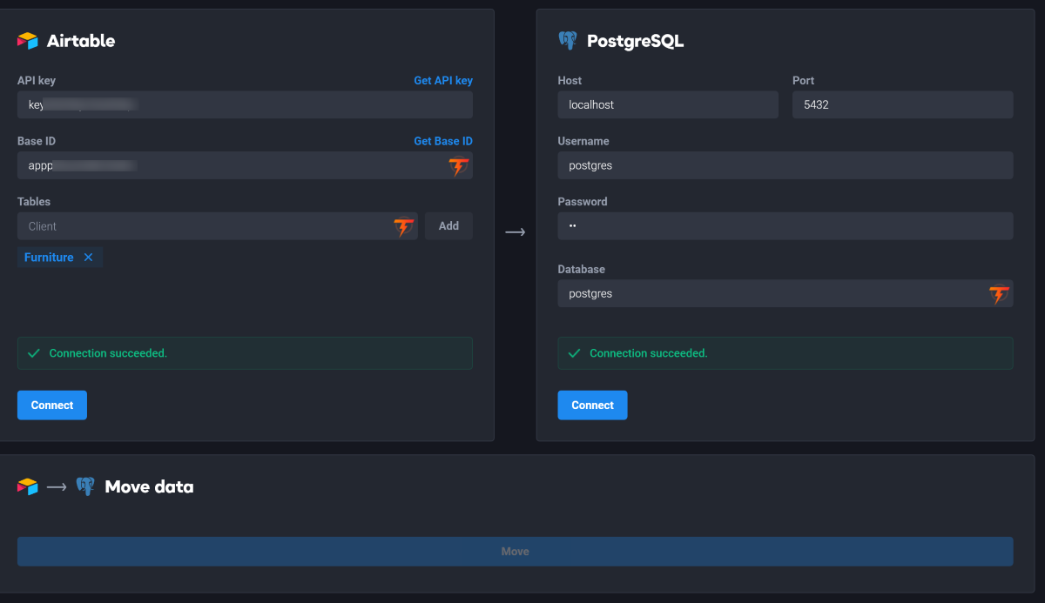
Task: Click lightning icon in Database field
Action: click(999, 294)
